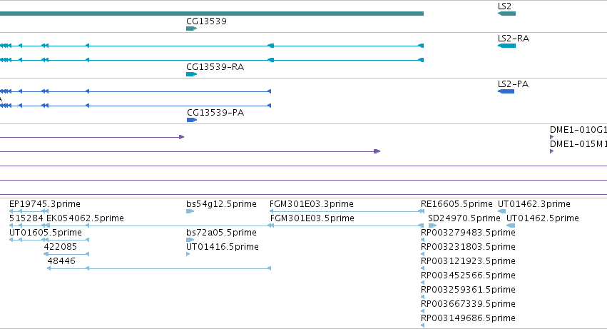This screenshot has height=329, width=607.
Task: Click the RP003667339.5prime label
Action: coord(468,304)
